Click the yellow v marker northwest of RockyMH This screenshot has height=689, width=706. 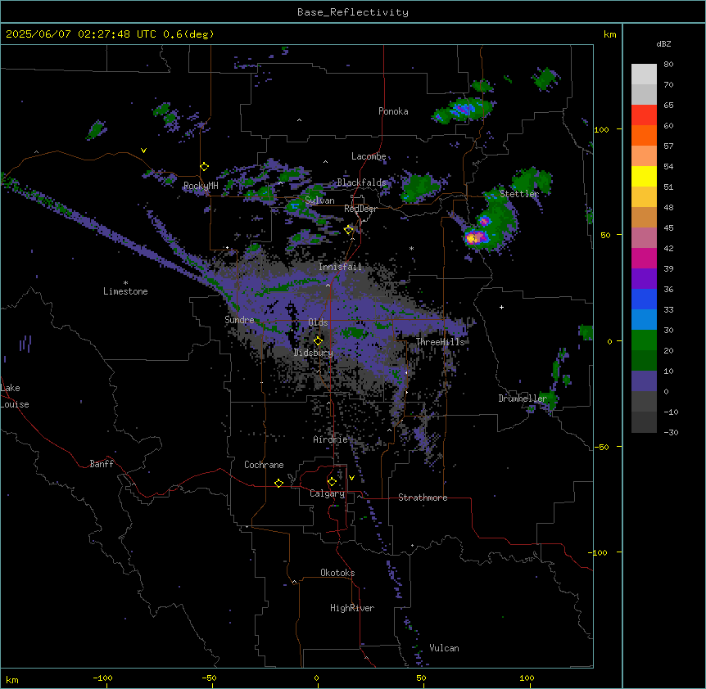pyautogui.click(x=143, y=151)
